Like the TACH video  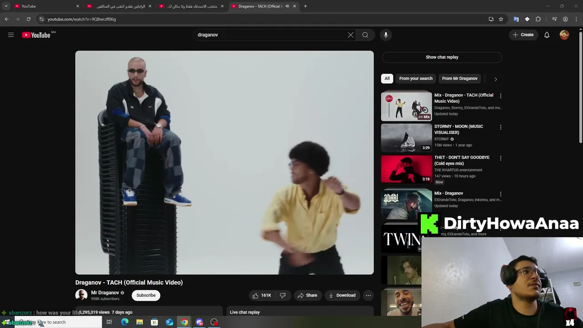[261, 295]
